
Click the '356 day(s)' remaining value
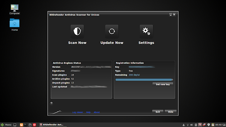[x=134, y=75]
